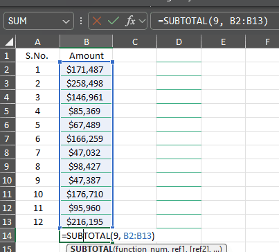Open Insert Function via the fx icon
This screenshot has width=279, height=252.
pos(130,21)
